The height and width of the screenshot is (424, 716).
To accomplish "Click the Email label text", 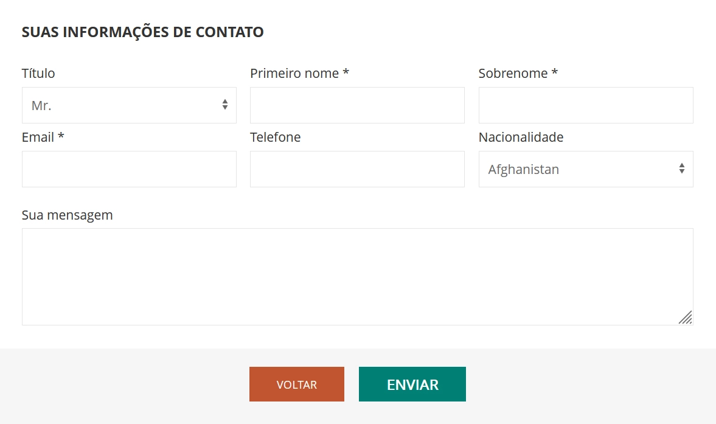I will [x=43, y=137].
